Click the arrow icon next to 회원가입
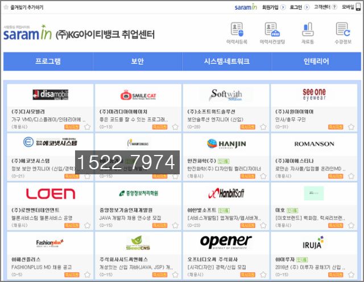Screen dimensions: 364x282 283,7
